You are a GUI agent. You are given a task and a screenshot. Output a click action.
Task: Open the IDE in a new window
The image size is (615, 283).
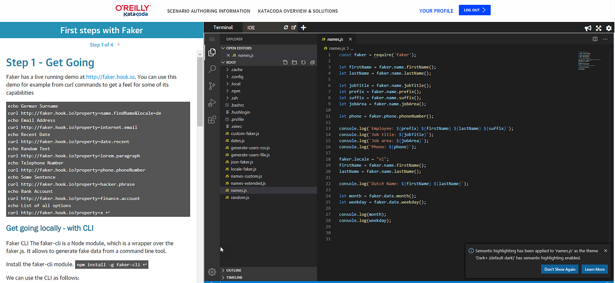pos(294,28)
